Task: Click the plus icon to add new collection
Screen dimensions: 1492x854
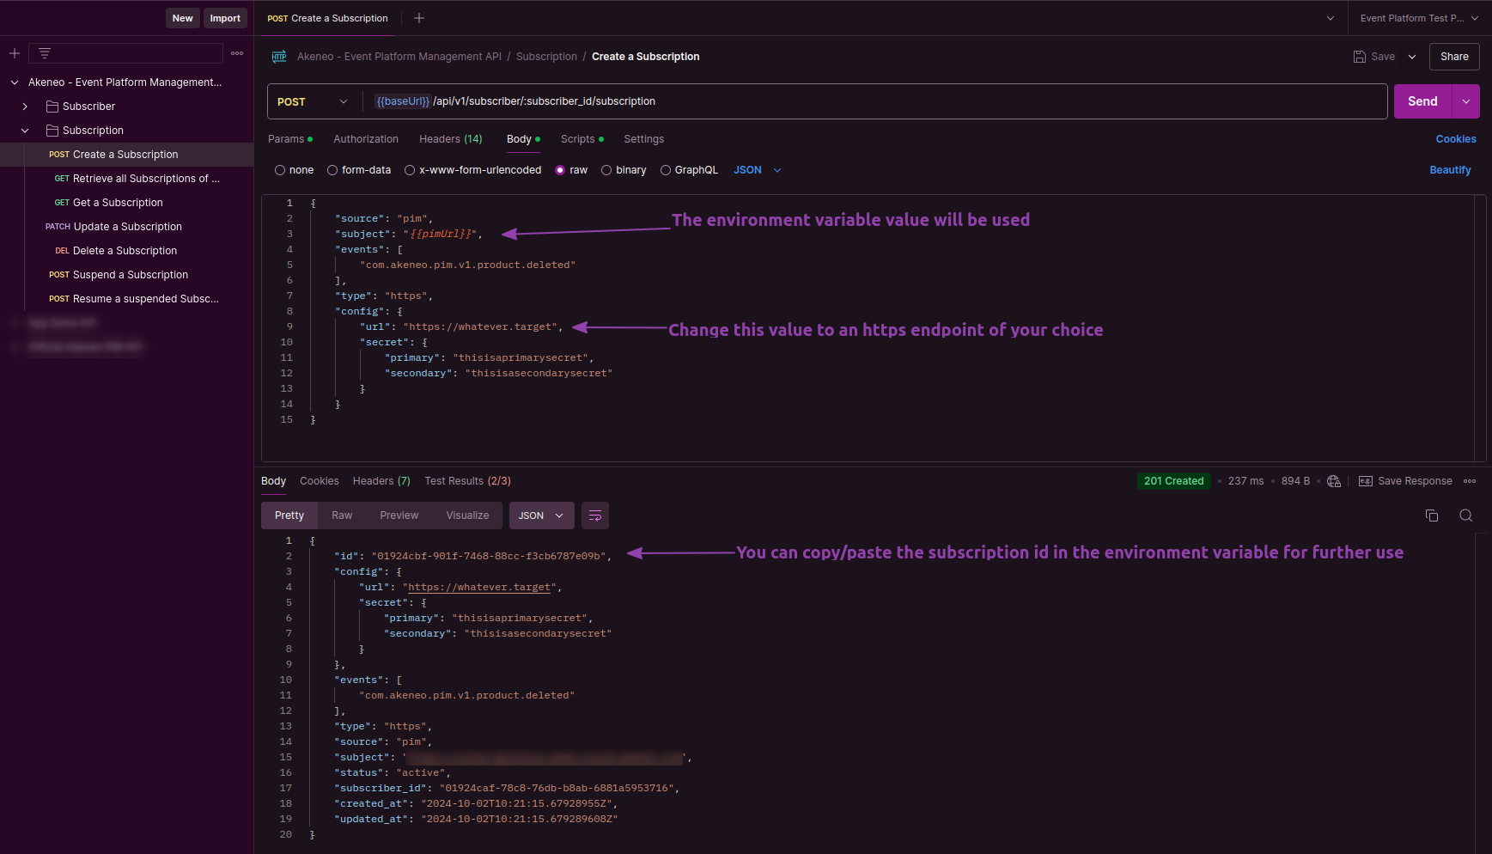Action: point(14,52)
